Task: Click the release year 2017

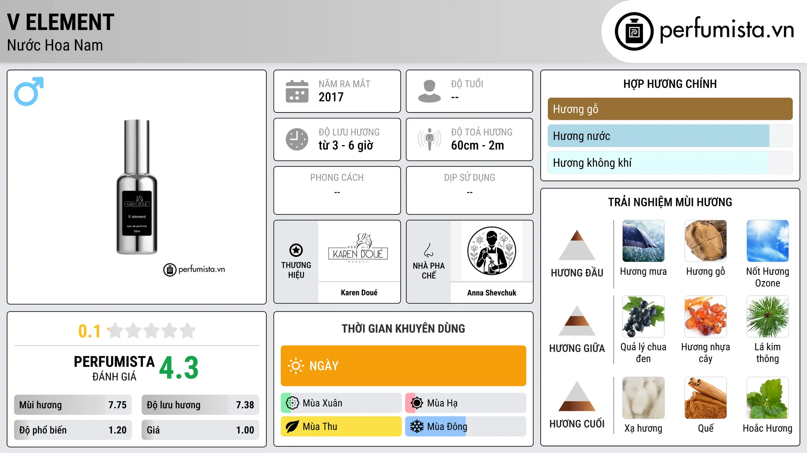Action: [331, 97]
